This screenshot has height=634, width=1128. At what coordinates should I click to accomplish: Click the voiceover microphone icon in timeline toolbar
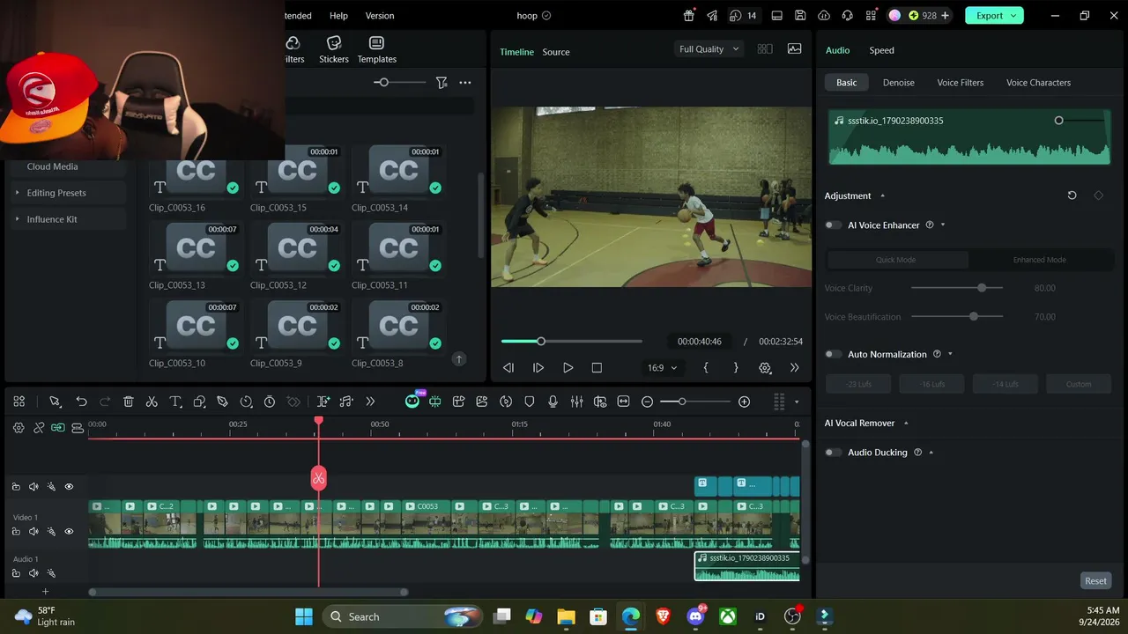(553, 402)
